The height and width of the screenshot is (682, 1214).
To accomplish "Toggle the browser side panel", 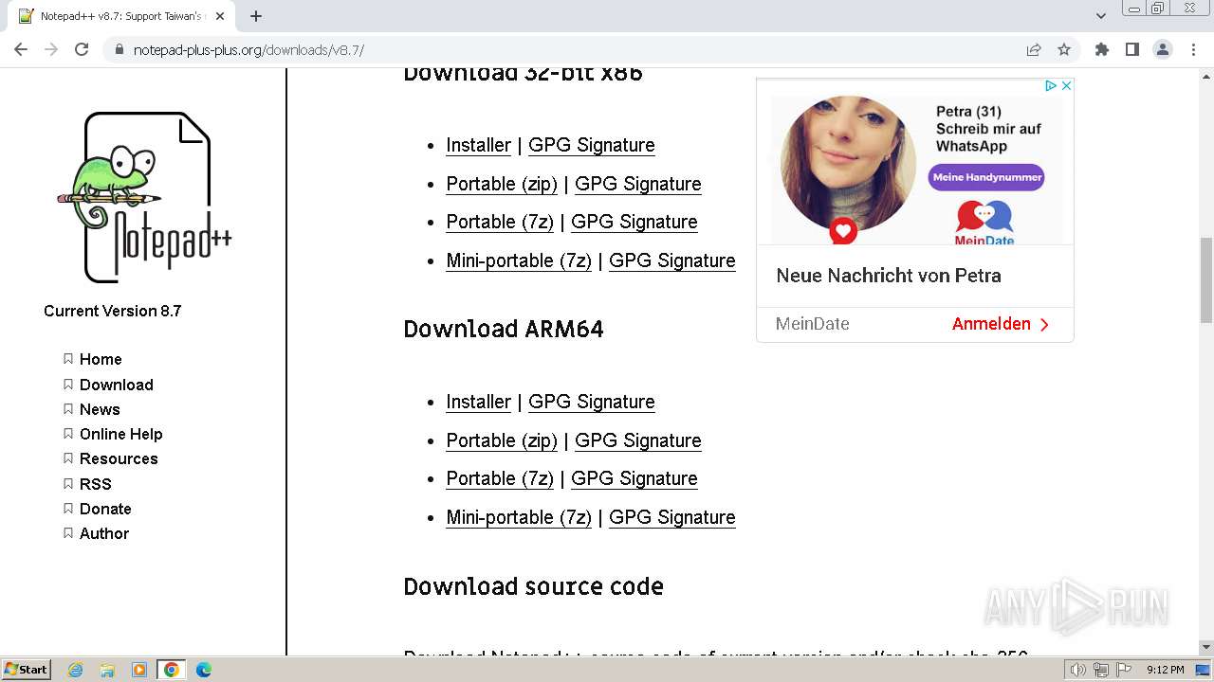I will click(1132, 50).
